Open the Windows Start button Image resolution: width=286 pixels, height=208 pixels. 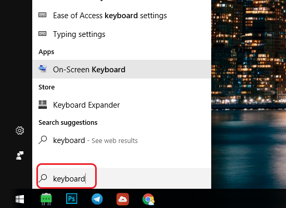[20, 199]
